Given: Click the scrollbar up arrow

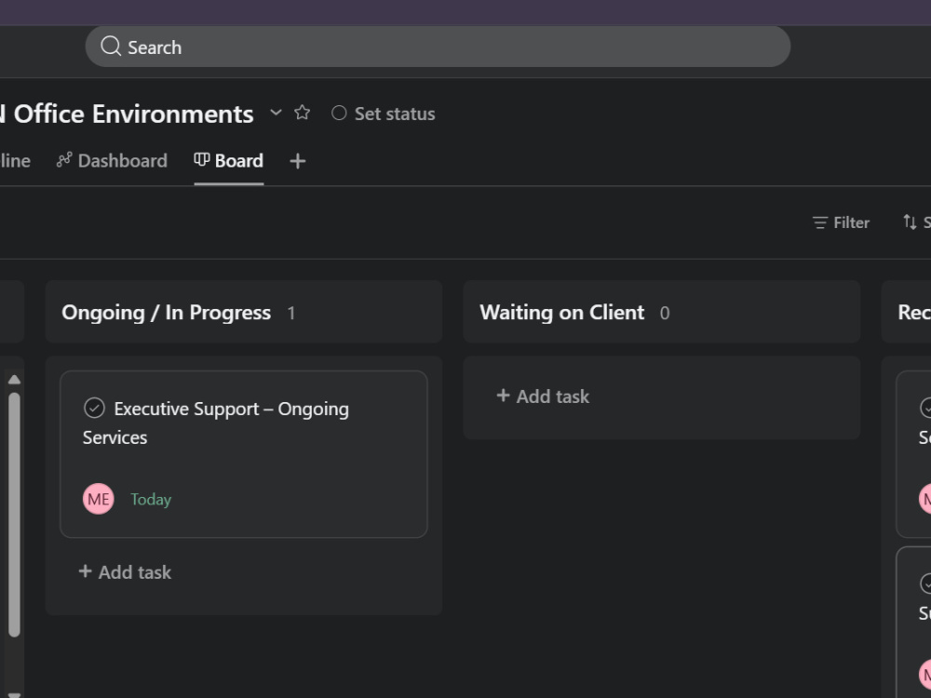Looking at the screenshot, I should pyautogui.click(x=14, y=380).
